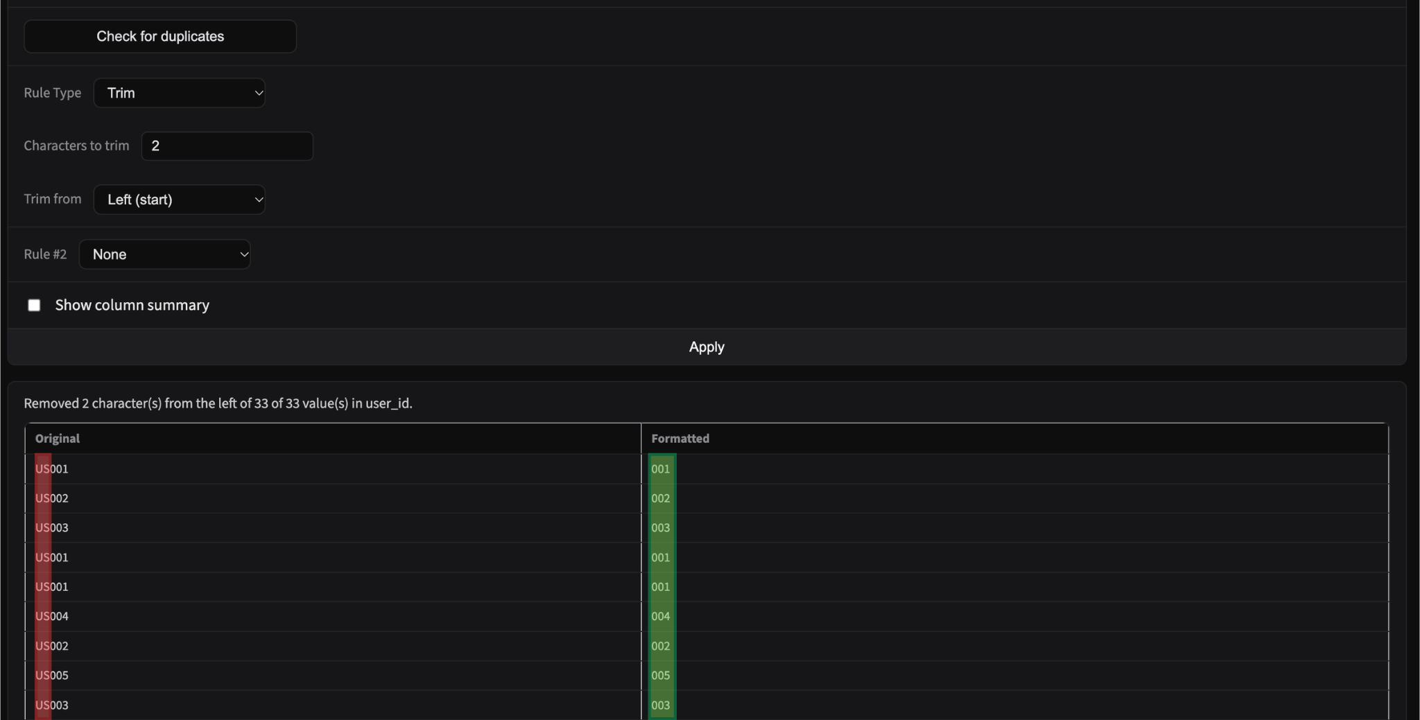Click the Apply button
The height and width of the screenshot is (720, 1420).
[707, 346]
